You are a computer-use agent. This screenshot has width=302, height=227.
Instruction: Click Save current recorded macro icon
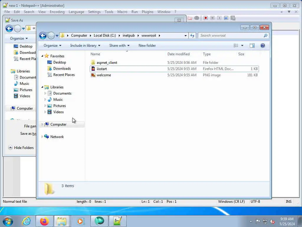pyautogui.click(x=233, y=18)
